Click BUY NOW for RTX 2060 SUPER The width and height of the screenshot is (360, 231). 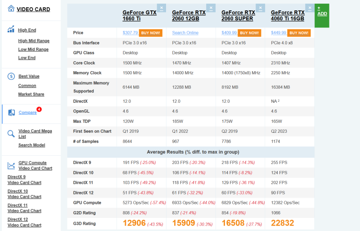pyautogui.click(x=249, y=33)
